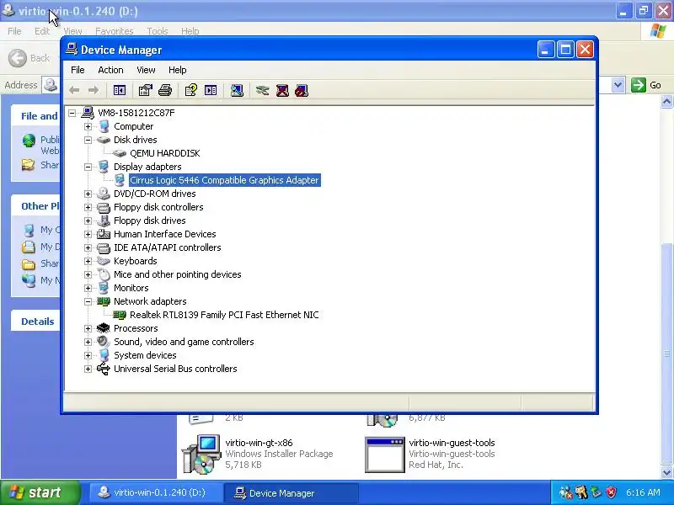This screenshot has width=674, height=505.
Task: Open the Action menu
Action: 110,70
